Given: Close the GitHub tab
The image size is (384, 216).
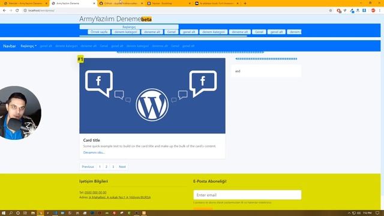Looking at the screenshot, I should point(142,4).
